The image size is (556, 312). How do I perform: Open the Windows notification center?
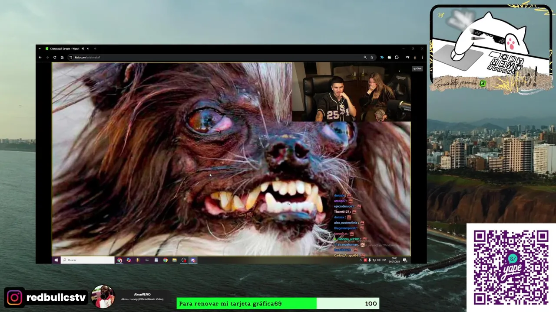(x=404, y=260)
